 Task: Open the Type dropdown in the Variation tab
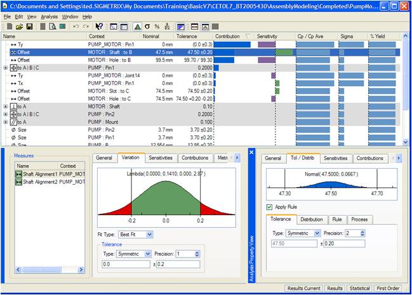click(133, 253)
